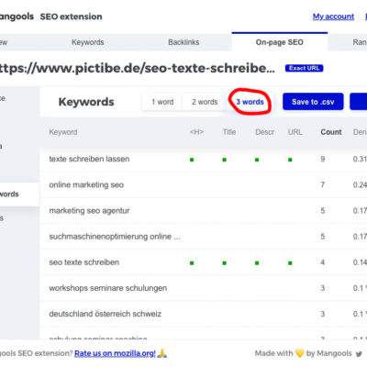Click URL green marker for 'texte schreiben lassen'
Viewport: 367px width, 367px height.
point(290,160)
